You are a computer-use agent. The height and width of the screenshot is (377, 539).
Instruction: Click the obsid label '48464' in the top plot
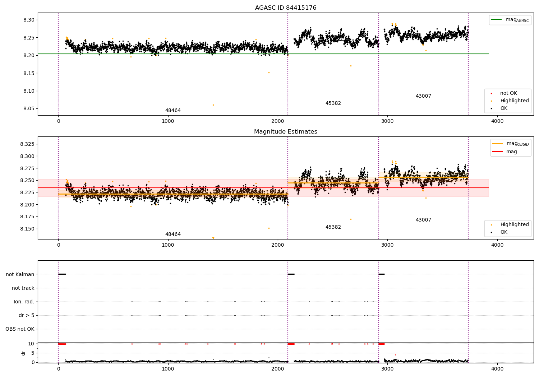(x=173, y=111)
